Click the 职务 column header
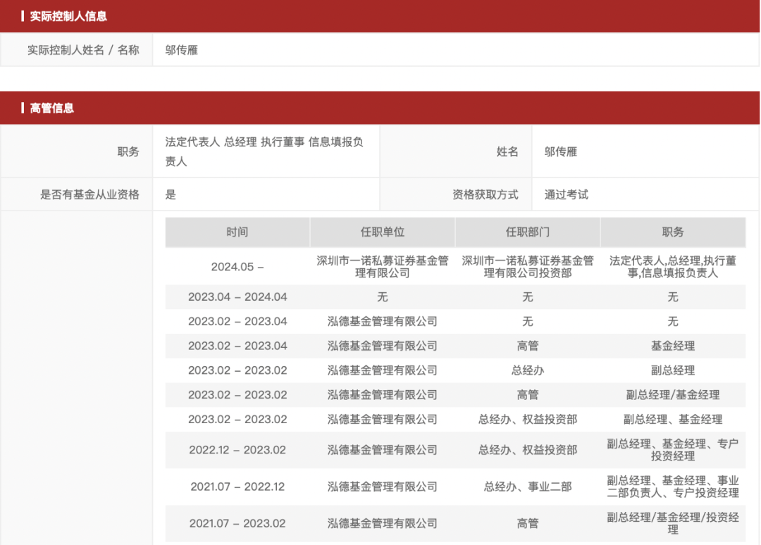Screen dimensions: 761x545 pyautogui.click(x=673, y=232)
